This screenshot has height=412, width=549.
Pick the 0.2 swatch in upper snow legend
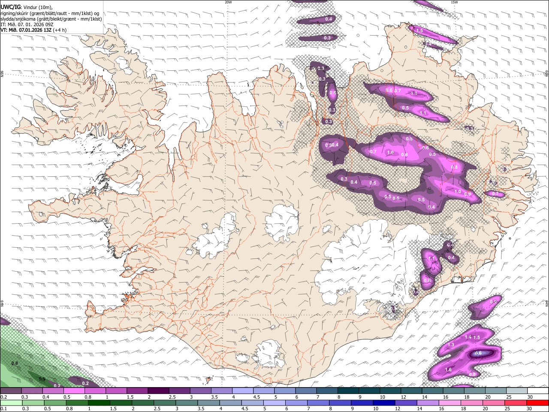tap(11, 391)
